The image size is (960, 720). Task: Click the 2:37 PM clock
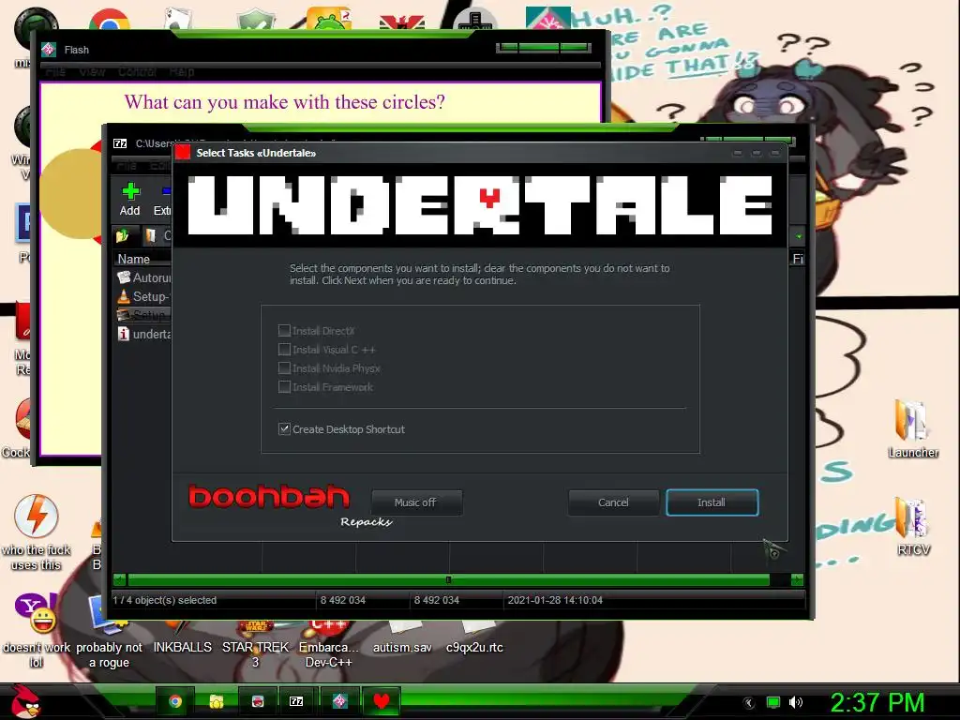pyautogui.click(x=877, y=702)
